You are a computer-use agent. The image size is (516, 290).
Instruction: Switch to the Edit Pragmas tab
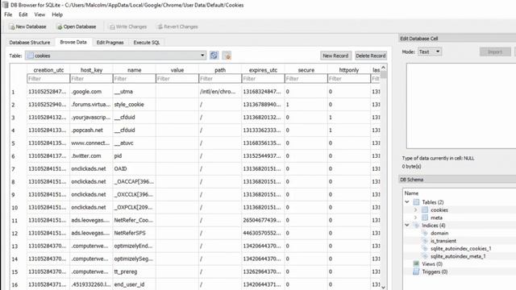point(110,43)
